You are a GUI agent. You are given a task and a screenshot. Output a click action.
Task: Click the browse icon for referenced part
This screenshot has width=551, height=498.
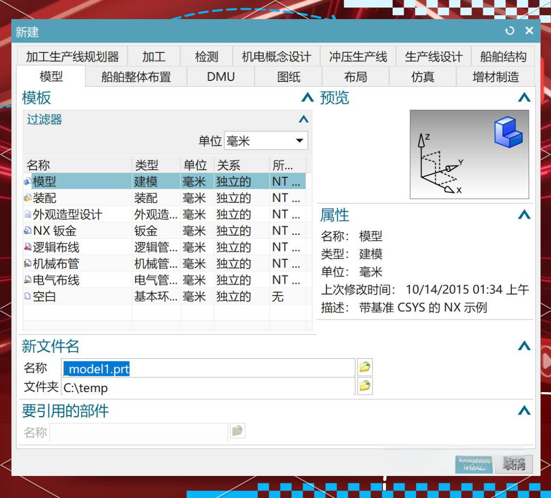pyautogui.click(x=238, y=430)
